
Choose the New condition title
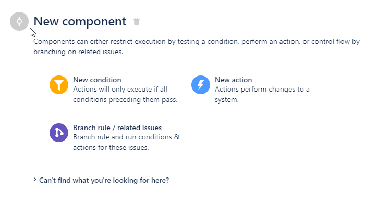tap(97, 80)
